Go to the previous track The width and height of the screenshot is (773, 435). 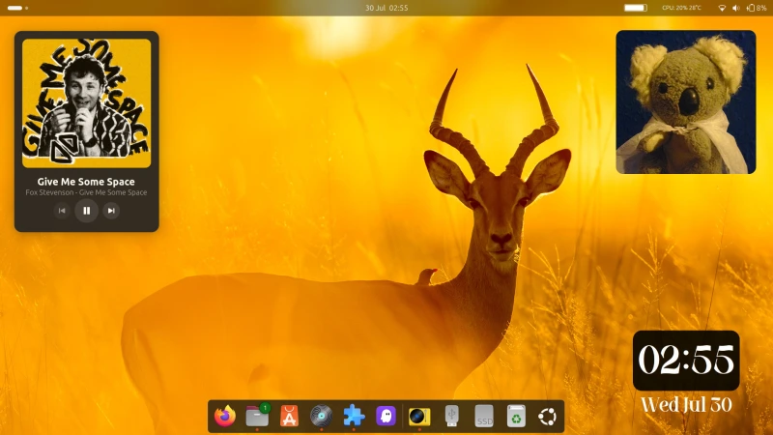coord(62,211)
